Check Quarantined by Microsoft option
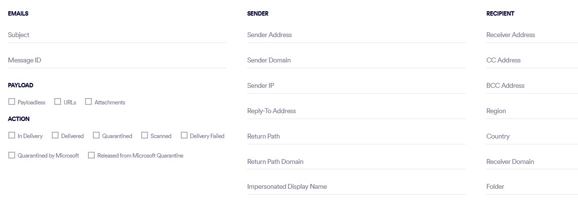Viewport: 578px width, 201px height. point(12,155)
